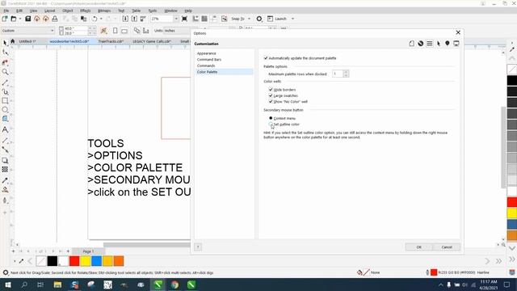Expand the Launch dropdown
517x291 pixels.
(292, 19)
